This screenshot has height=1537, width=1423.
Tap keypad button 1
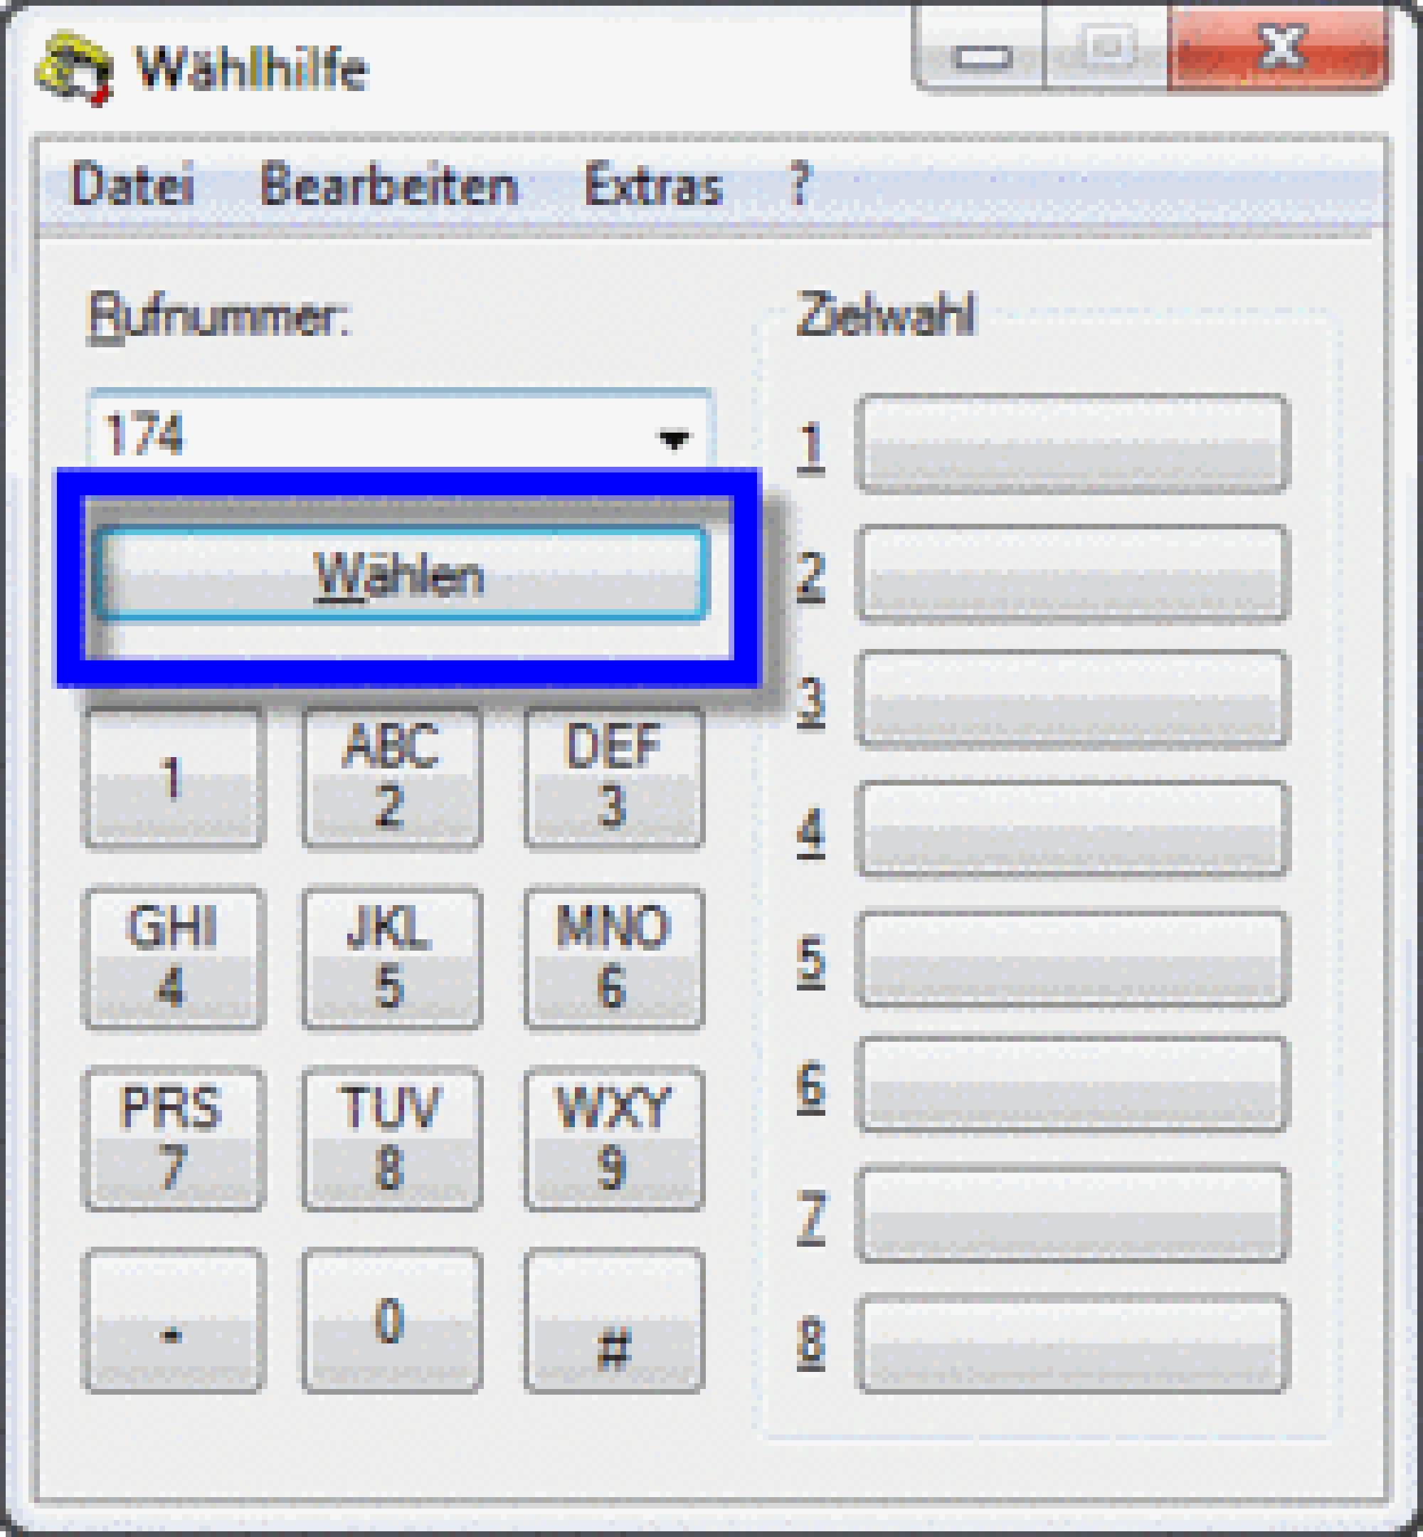pos(172,778)
